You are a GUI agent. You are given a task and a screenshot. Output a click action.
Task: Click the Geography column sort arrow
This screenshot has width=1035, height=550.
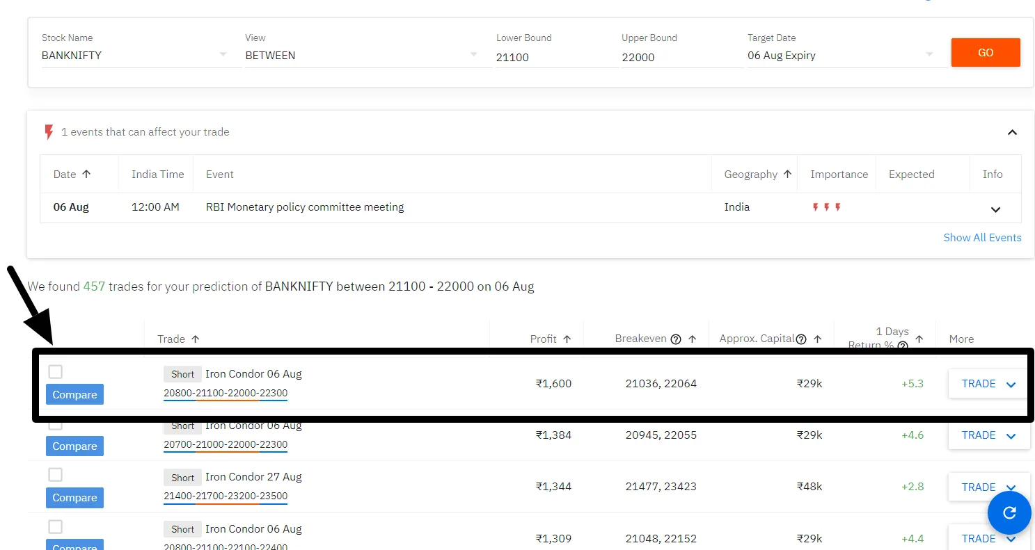(787, 175)
